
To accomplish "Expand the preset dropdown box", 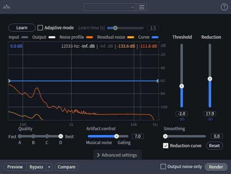I will coord(110,7).
